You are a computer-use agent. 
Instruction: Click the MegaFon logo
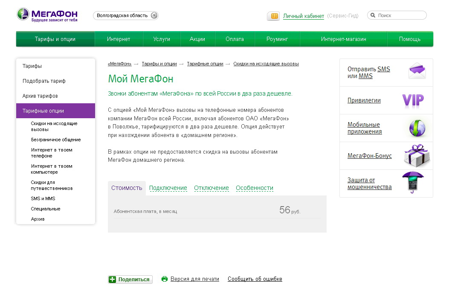pyautogui.click(x=47, y=14)
